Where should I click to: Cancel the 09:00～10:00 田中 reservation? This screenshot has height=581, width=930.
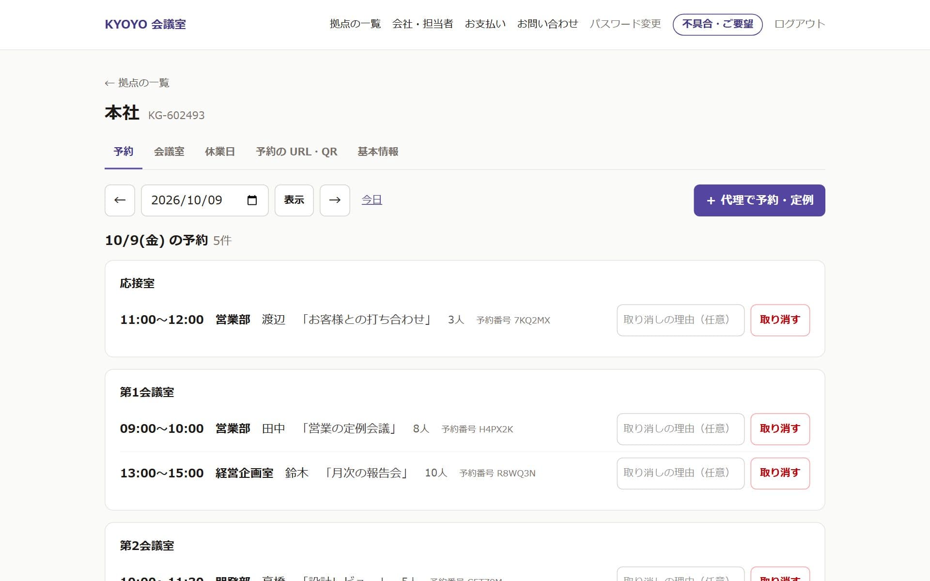point(780,429)
